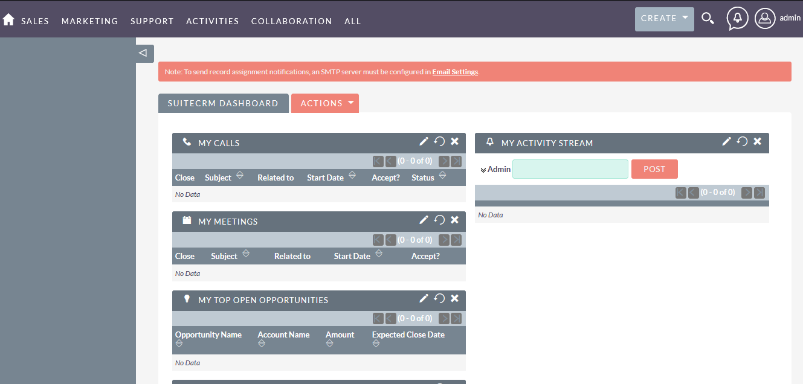Sort My Calls by Start Date column
The height and width of the screenshot is (384, 803).
(x=352, y=176)
